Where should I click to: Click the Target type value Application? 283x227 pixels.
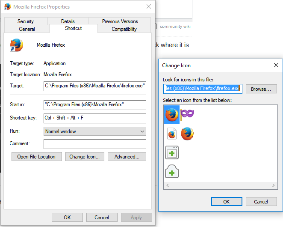(x=55, y=63)
